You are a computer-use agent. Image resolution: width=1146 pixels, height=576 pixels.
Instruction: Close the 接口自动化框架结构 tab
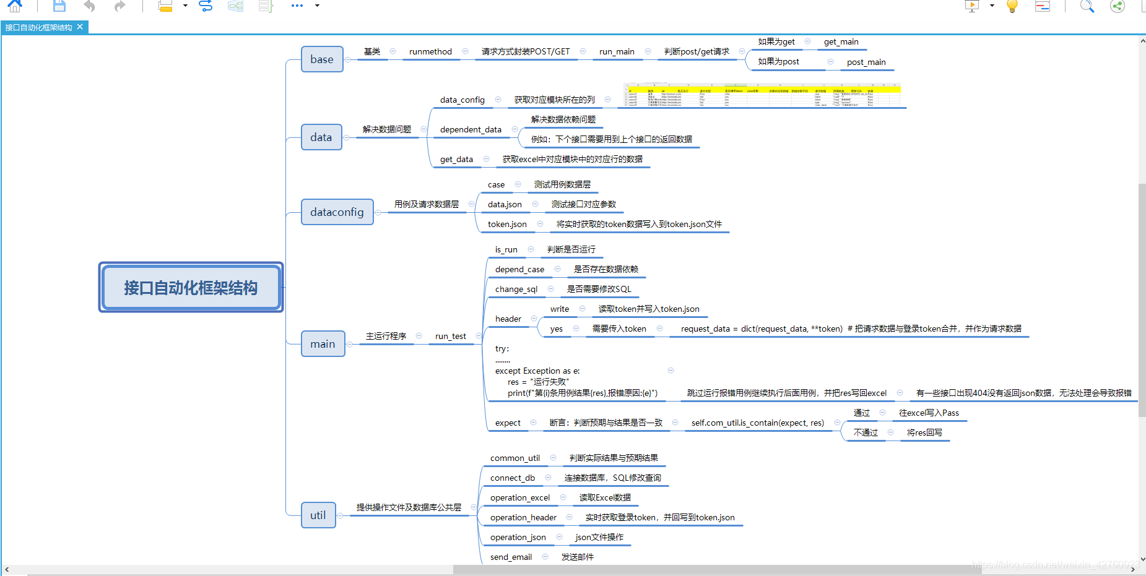coord(80,27)
